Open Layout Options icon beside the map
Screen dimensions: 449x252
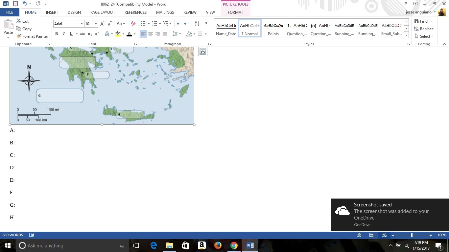(203, 52)
